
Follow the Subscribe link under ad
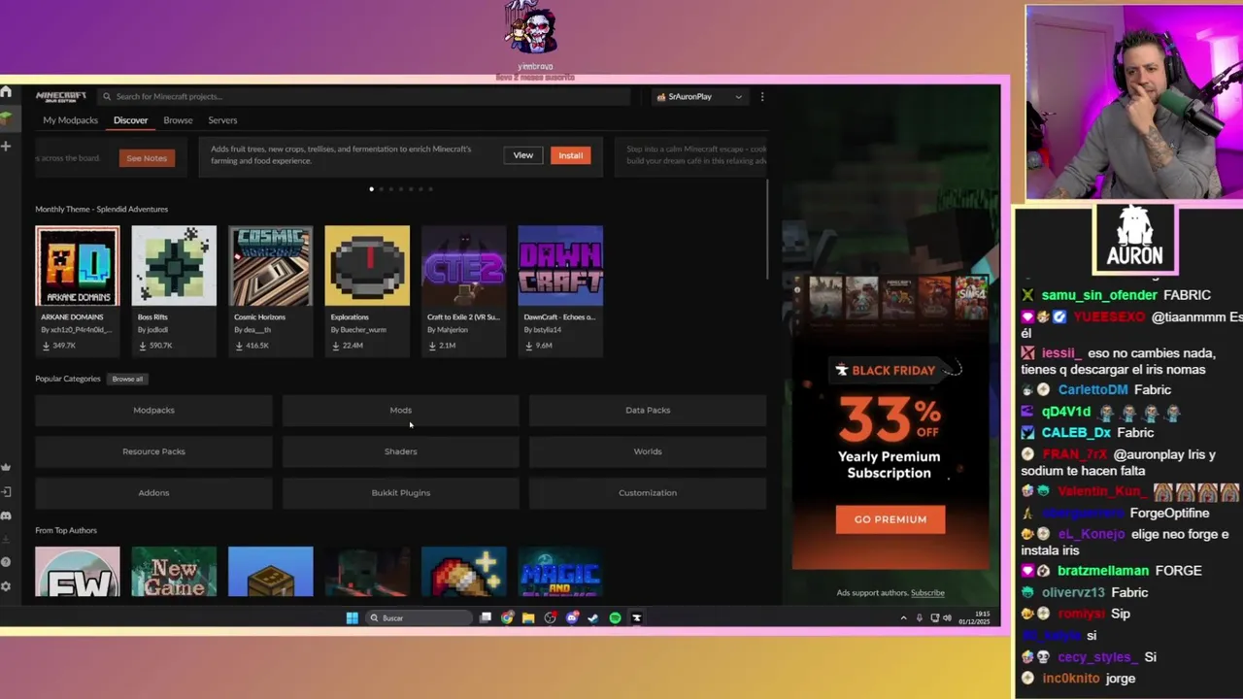point(927,592)
